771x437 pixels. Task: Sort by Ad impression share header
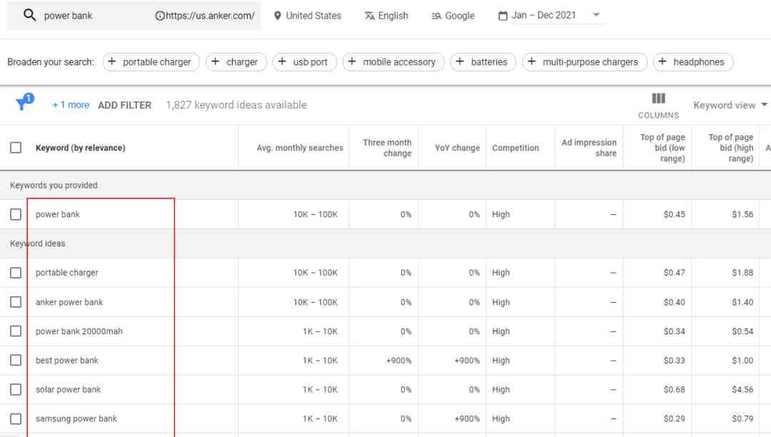coord(588,148)
